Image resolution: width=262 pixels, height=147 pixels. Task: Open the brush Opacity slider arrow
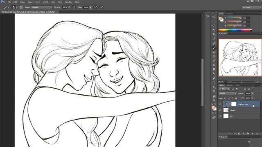69,7
